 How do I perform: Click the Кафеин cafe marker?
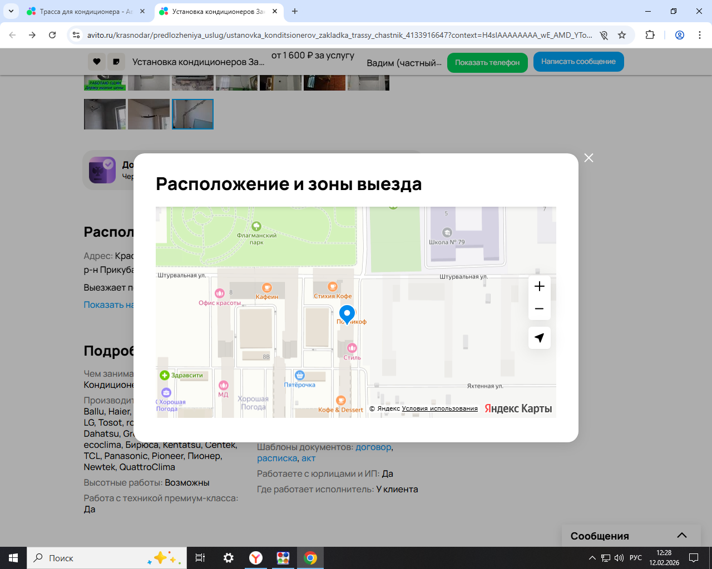click(267, 288)
